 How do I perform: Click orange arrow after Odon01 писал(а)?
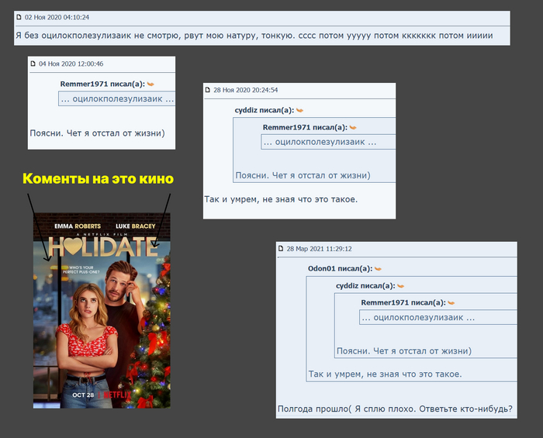pos(378,269)
